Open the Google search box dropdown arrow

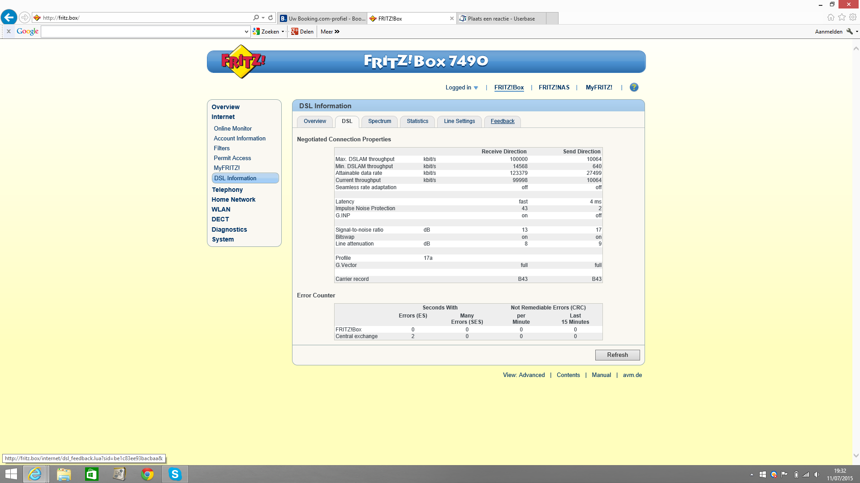(x=246, y=32)
